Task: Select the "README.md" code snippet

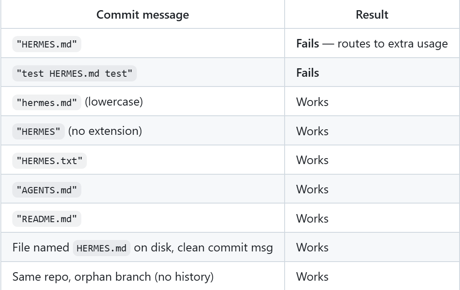Action: [x=47, y=219]
